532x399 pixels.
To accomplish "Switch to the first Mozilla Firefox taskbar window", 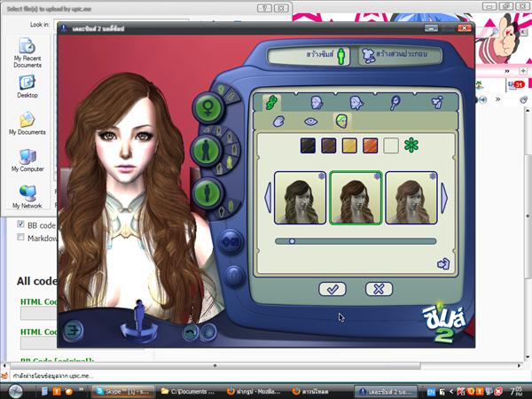I will [x=254, y=392].
